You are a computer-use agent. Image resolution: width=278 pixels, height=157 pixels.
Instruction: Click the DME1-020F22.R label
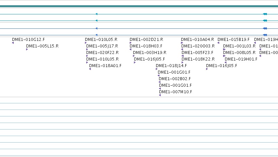click(102, 53)
